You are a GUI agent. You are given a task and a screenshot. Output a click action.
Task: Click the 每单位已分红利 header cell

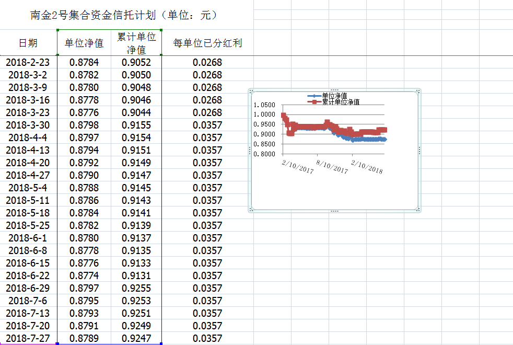(x=207, y=43)
